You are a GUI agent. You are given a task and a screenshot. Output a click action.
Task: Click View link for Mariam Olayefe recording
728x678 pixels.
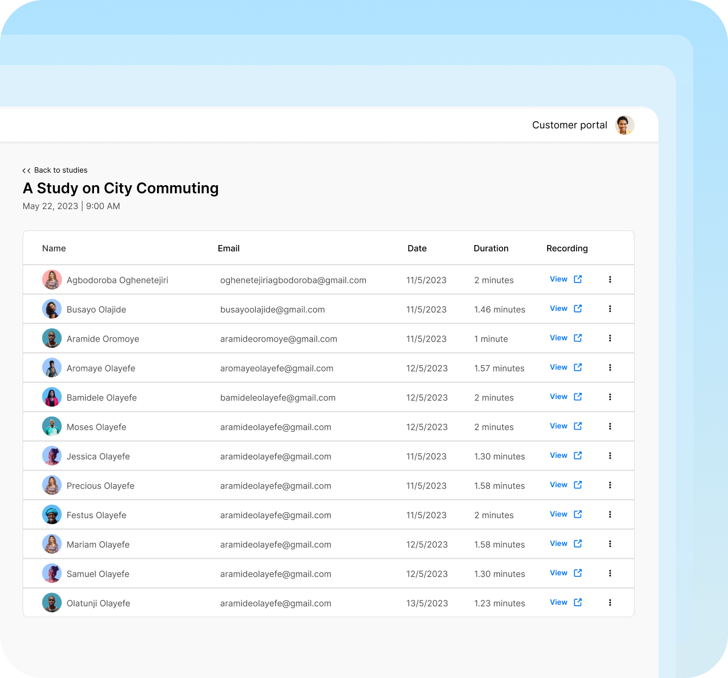click(558, 543)
